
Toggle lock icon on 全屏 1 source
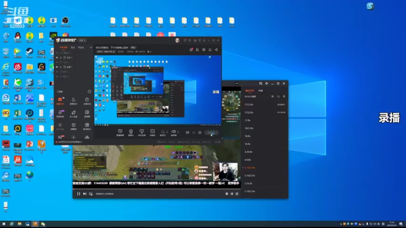[61, 67]
